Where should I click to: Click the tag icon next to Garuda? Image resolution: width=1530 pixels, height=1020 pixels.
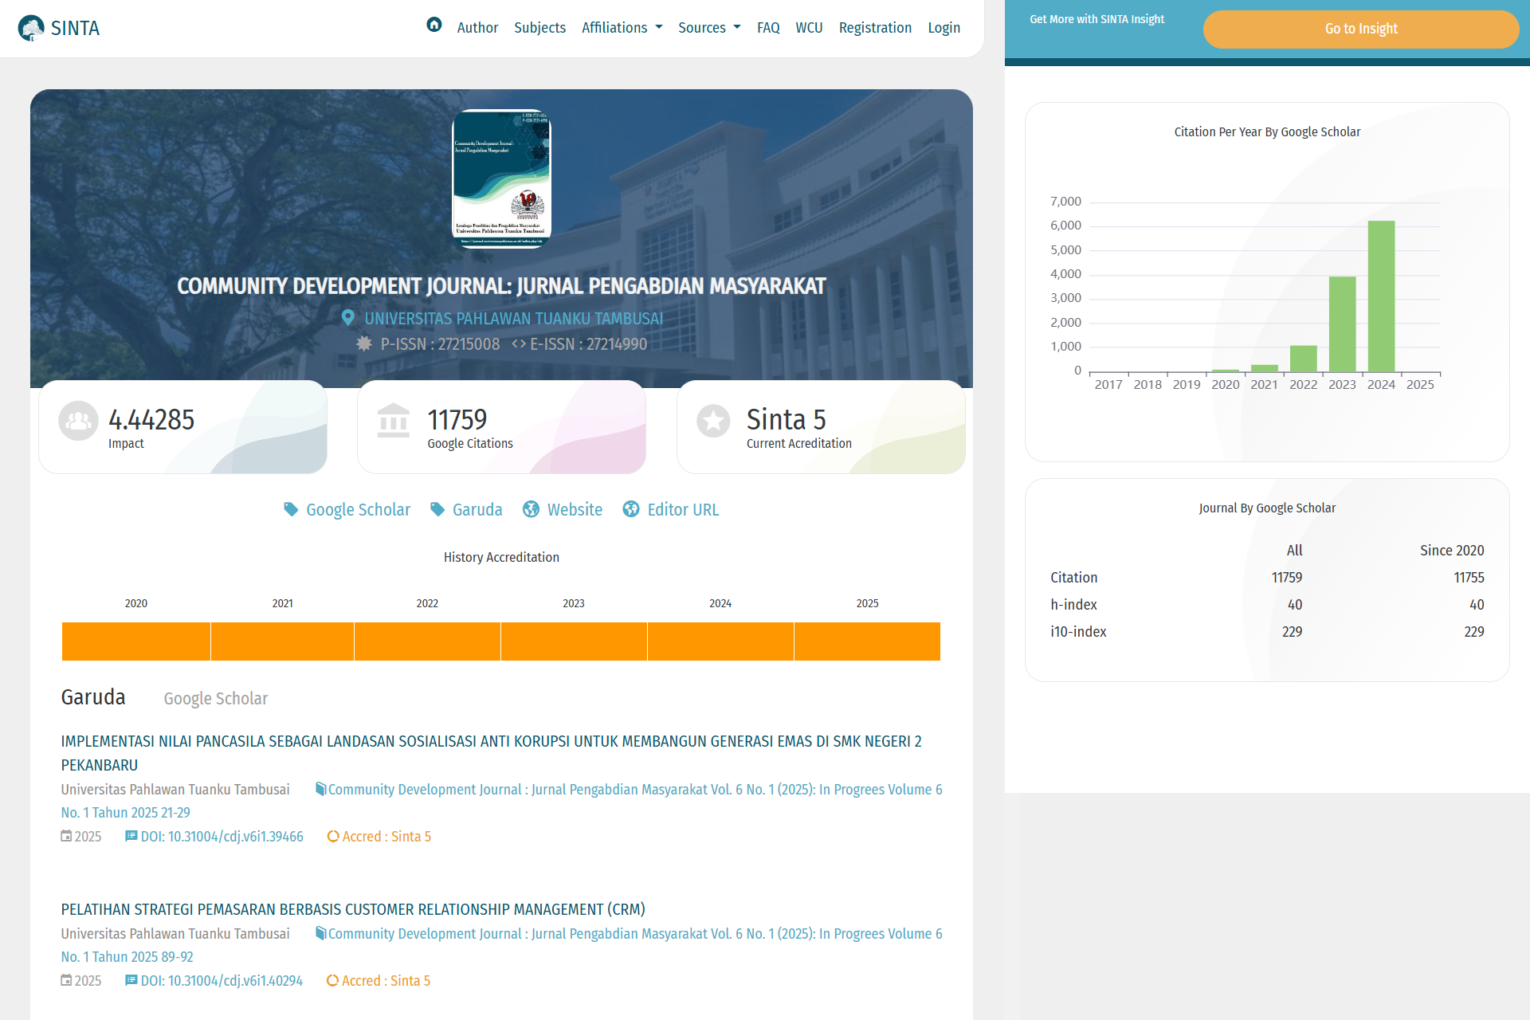pyautogui.click(x=437, y=509)
